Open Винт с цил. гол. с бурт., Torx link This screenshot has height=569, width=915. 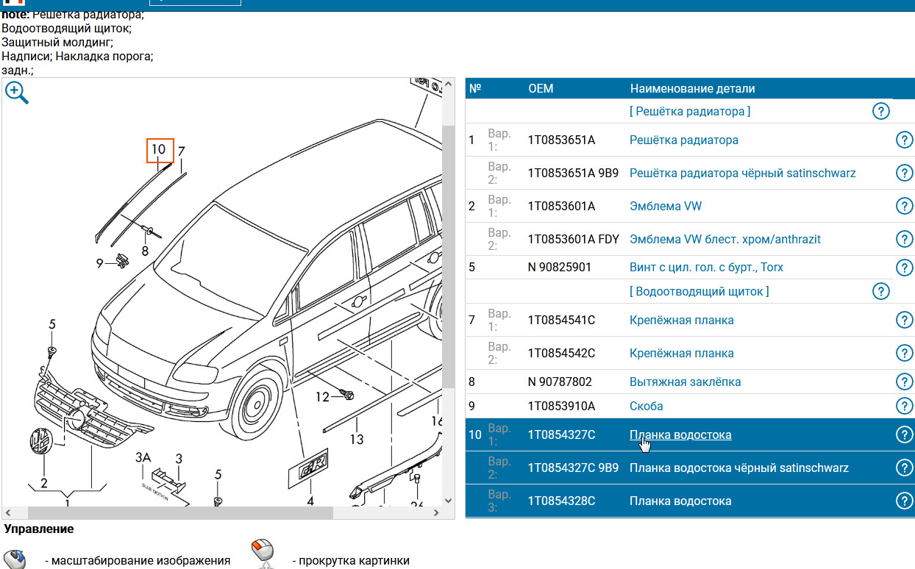pyautogui.click(x=707, y=267)
